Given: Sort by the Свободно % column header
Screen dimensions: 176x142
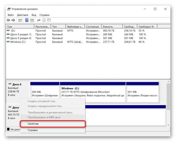Looking at the screenshot, I should [147, 27].
